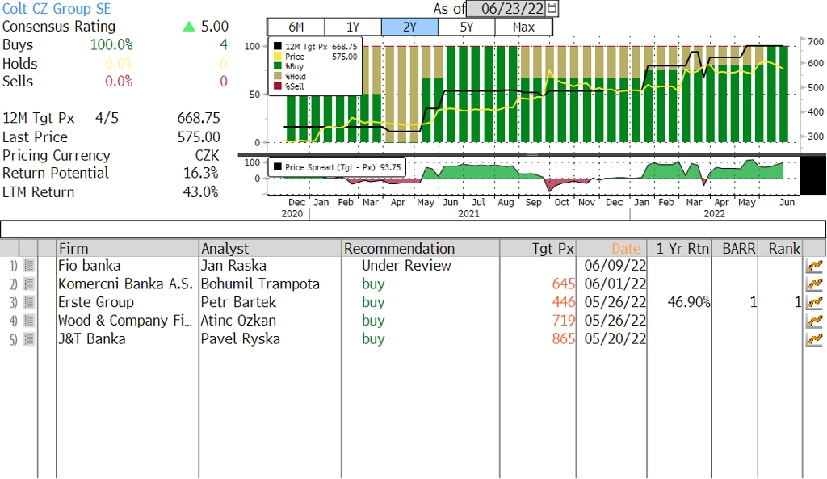The width and height of the screenshot is (827, 479).
Task: Open chart icon for Wood & Company row
Action: [815, 320]
